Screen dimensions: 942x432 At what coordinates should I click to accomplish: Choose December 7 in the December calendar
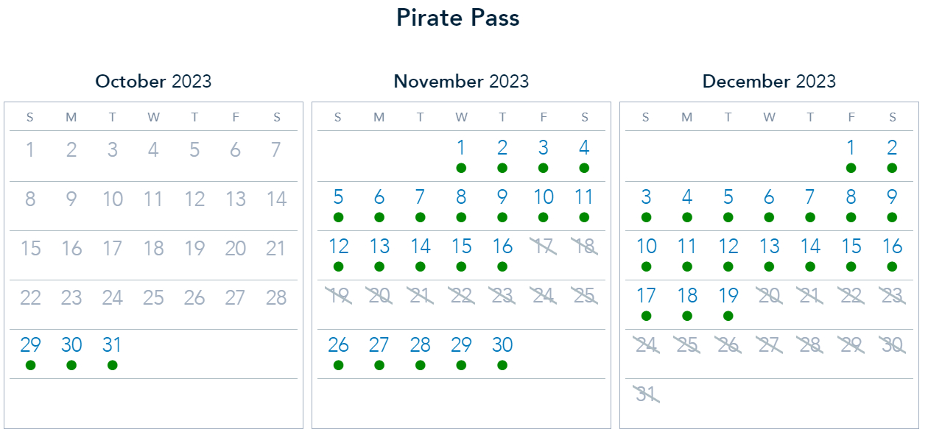point(810,197)
